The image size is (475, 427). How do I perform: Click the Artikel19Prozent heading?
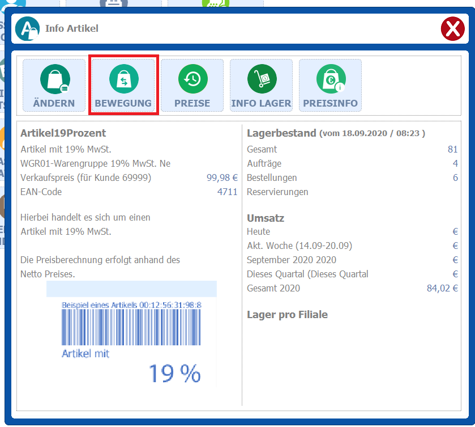tap(63, 133)
